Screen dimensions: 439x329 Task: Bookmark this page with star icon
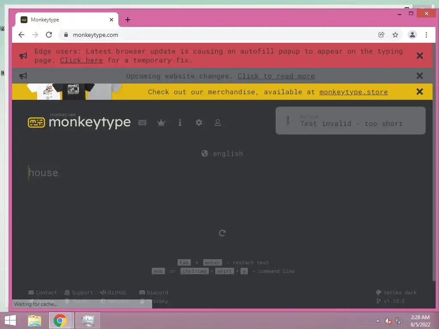click(x=395, y=35)
